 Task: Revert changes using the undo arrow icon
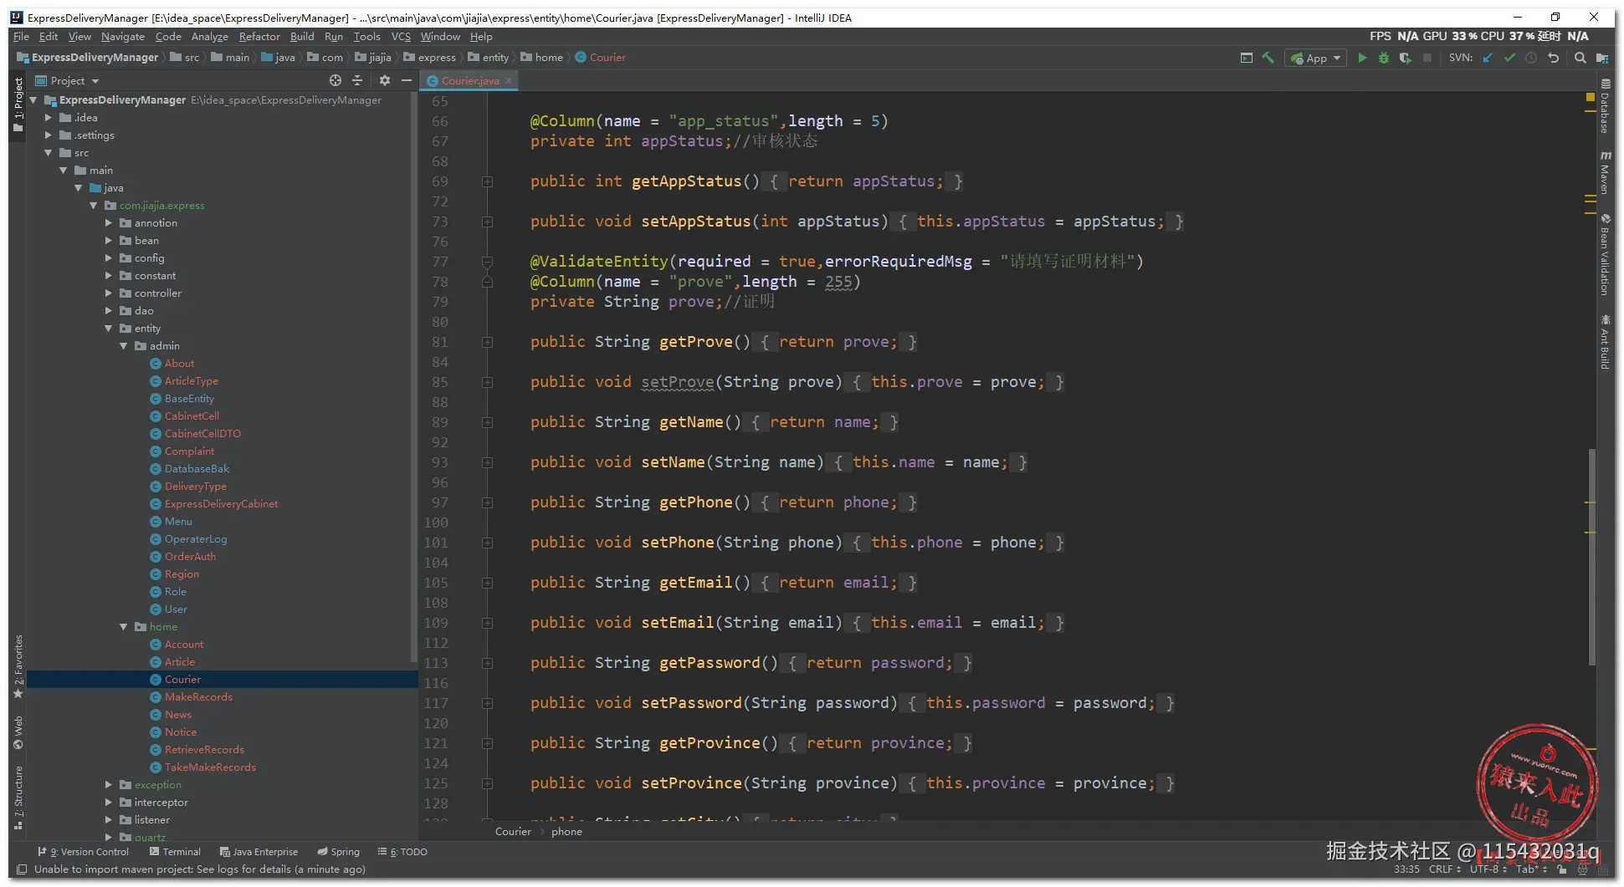pyautogui.click(x=1554, y=58)
